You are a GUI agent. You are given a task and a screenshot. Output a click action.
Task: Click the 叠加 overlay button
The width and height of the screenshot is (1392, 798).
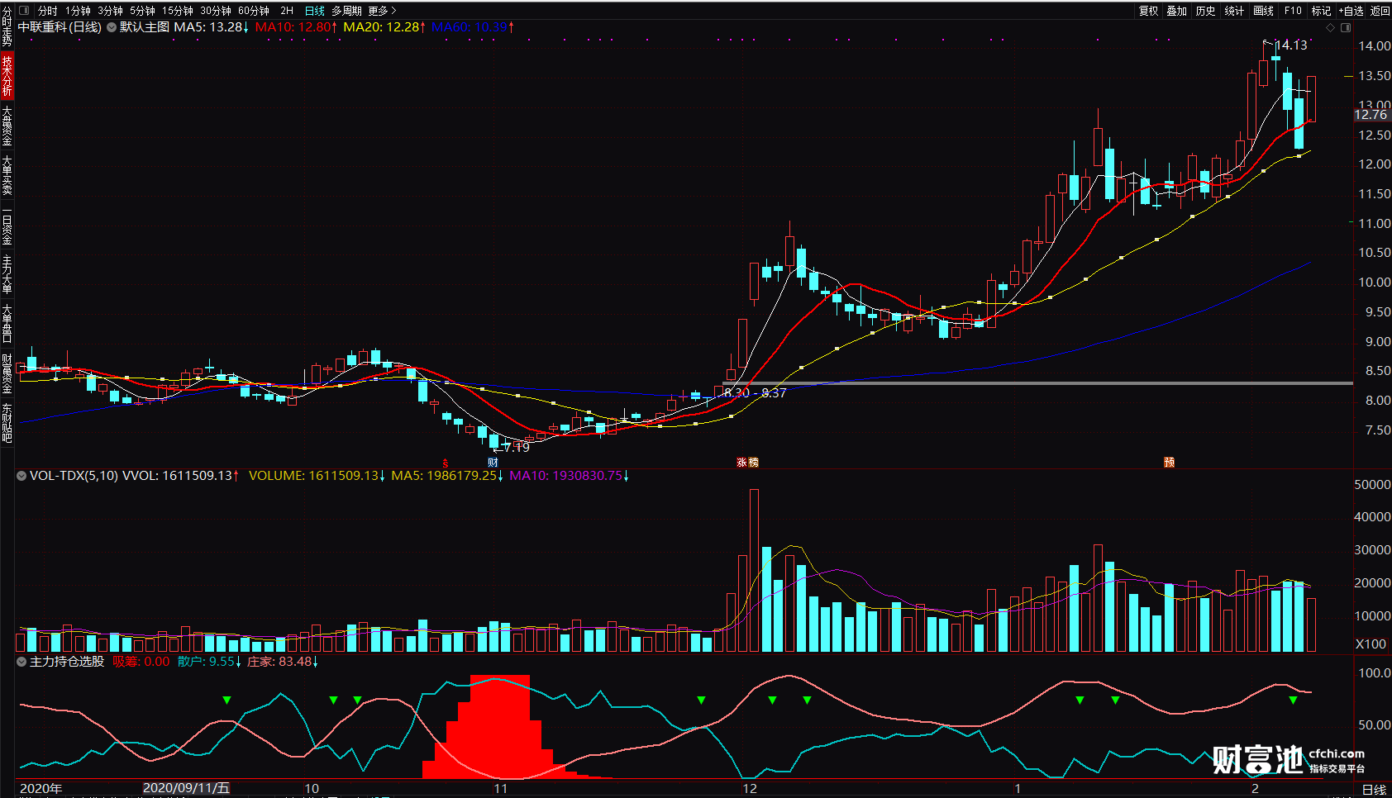[1176, 11]
